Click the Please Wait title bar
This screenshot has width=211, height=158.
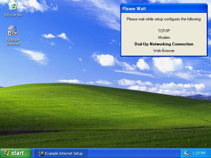point(164,9)
